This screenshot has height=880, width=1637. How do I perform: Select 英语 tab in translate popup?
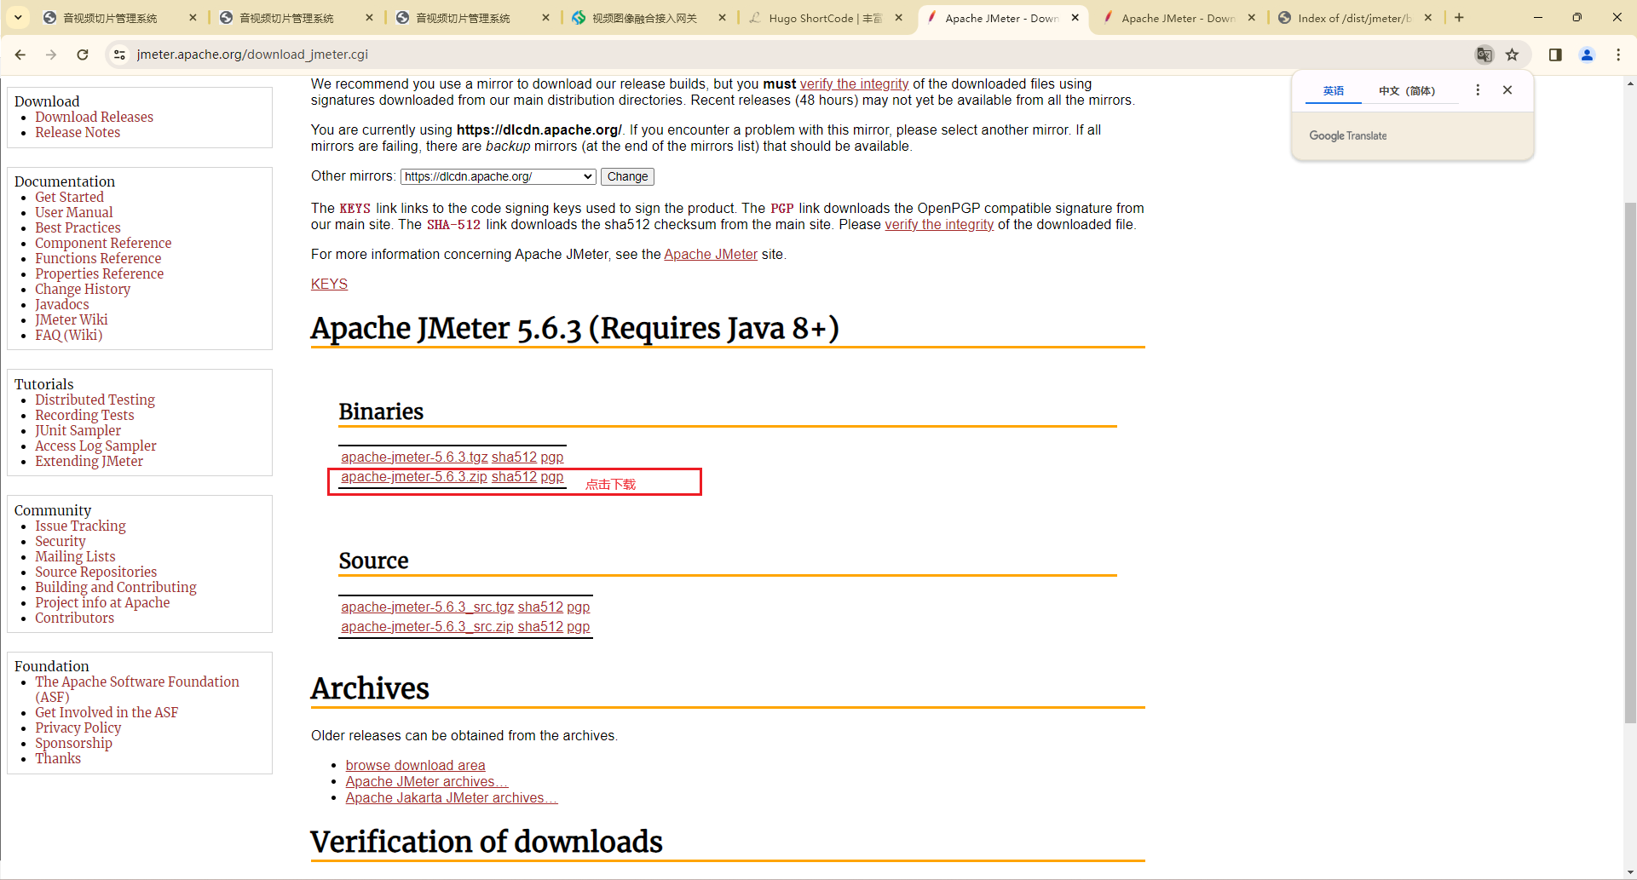[x=1334, y=91]
